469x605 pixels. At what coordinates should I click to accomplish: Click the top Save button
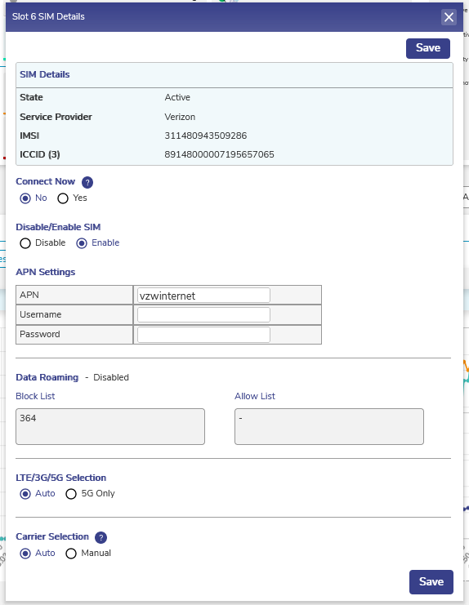point(427,48)
